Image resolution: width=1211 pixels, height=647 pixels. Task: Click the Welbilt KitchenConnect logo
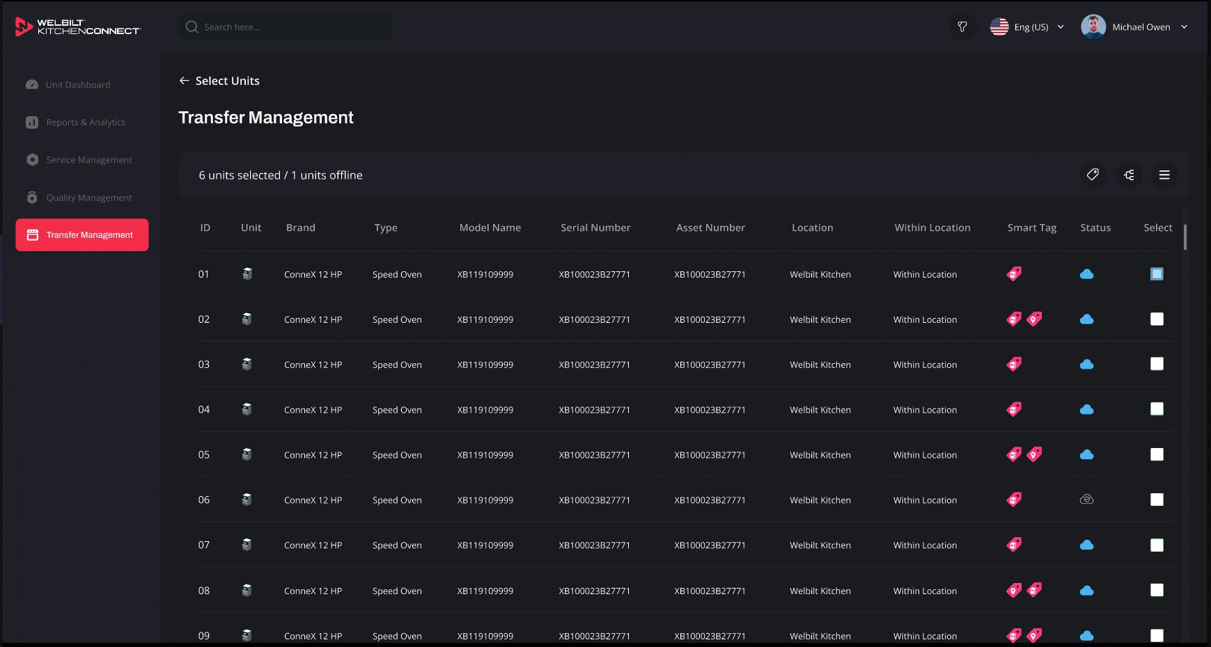(78, 26)
